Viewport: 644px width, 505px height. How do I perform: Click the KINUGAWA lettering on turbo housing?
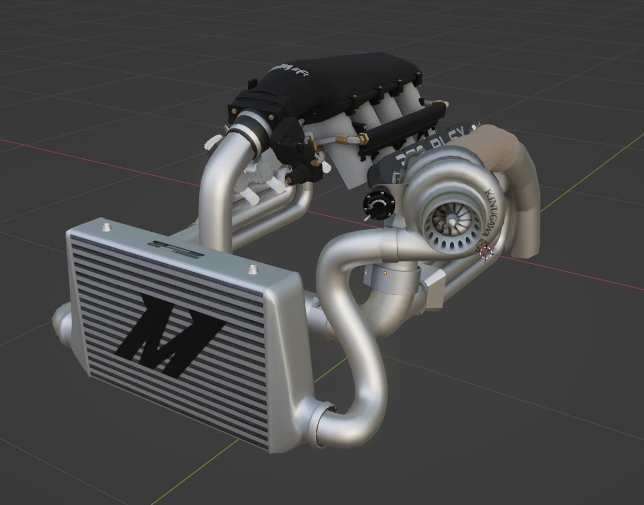pos(492,212)
